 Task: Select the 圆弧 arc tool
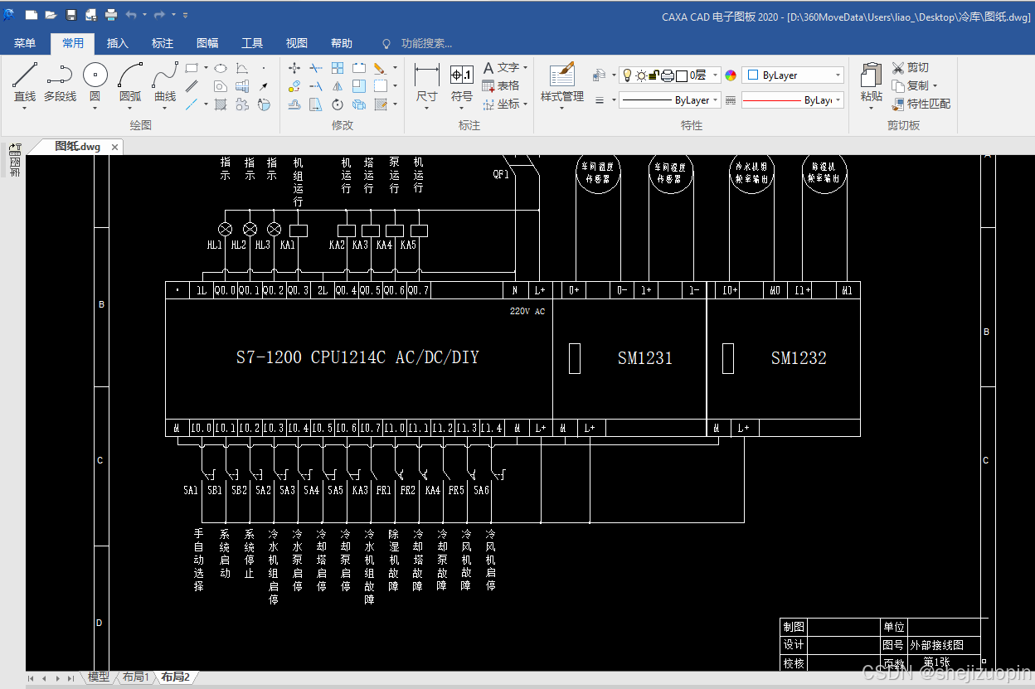(130, 82)
